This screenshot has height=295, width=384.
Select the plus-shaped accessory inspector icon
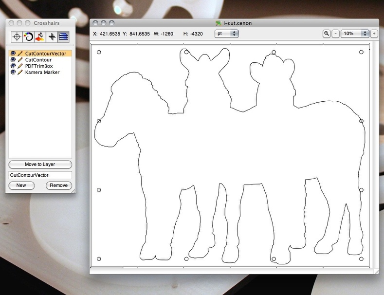(52, 37)
